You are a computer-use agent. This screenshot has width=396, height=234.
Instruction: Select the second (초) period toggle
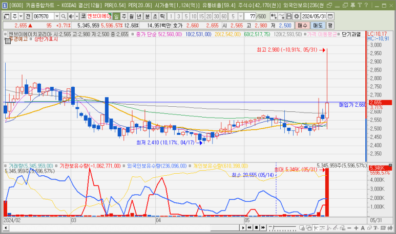click(x=155, y=17)
